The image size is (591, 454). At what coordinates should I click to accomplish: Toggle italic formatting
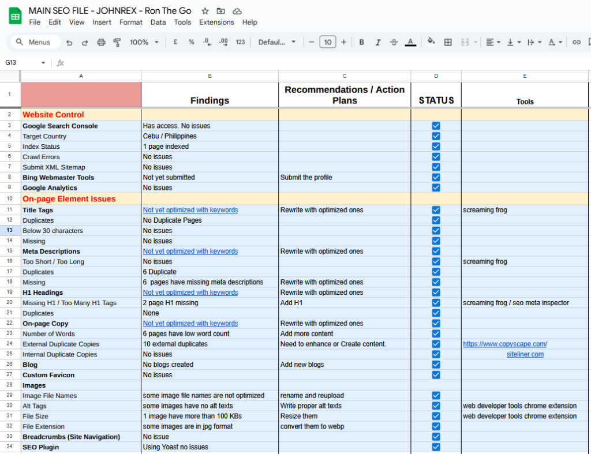(x=377, y=42)
